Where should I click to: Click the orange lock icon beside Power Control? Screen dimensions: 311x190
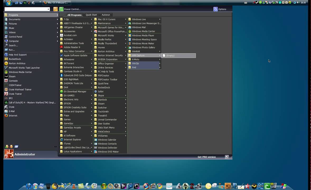point(55,9)
